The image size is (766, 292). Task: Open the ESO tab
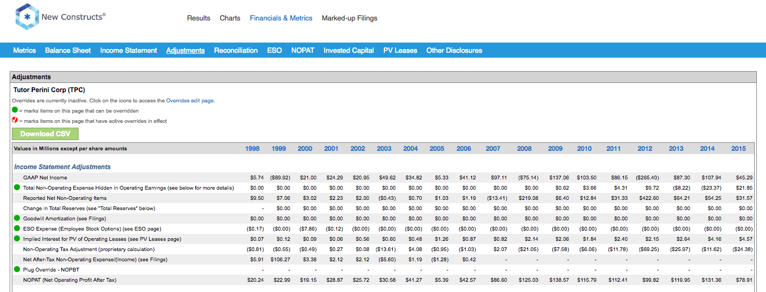275,51
